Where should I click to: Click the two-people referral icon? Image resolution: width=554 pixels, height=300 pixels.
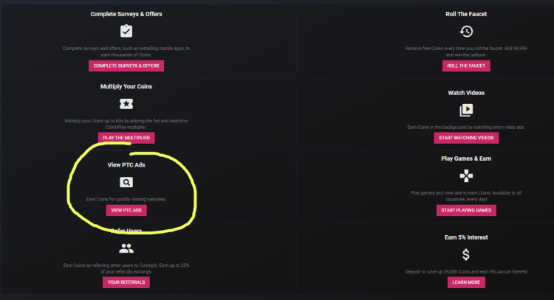pos(126,248)
